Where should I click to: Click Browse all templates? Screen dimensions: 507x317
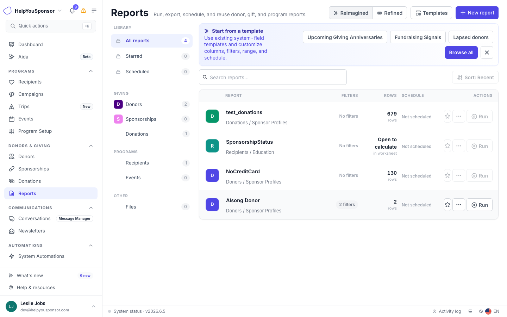[x=461, y=52]
